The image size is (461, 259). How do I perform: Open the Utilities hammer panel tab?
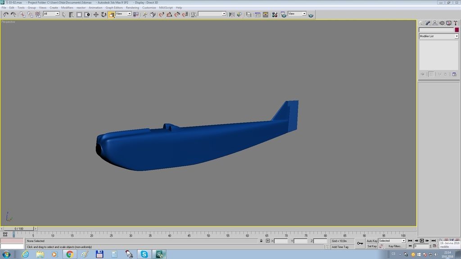pos(456,23)
